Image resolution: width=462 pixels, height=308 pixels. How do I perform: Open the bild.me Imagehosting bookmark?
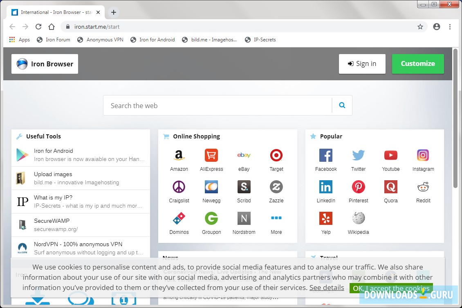point(209,40)
